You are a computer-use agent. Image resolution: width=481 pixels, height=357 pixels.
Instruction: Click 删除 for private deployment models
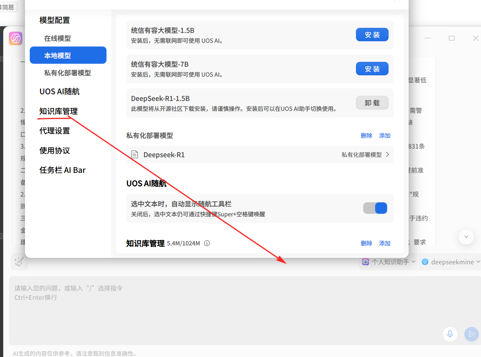367,136
